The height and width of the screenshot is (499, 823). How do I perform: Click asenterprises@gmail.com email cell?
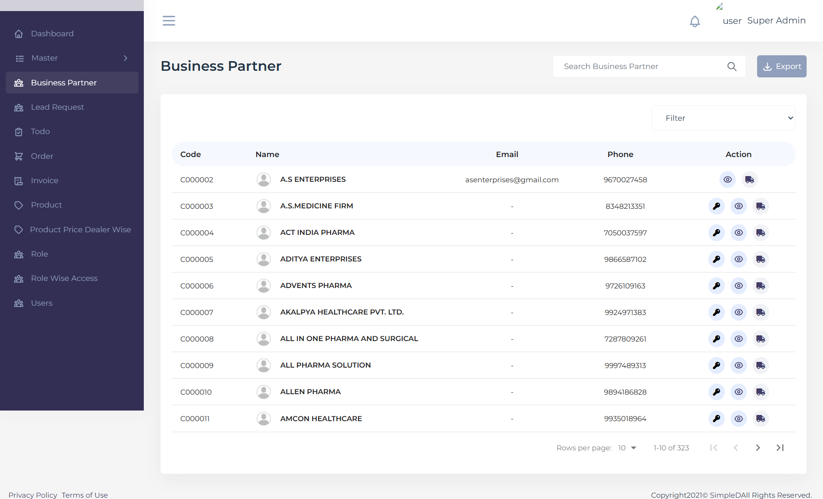point(511,180)
